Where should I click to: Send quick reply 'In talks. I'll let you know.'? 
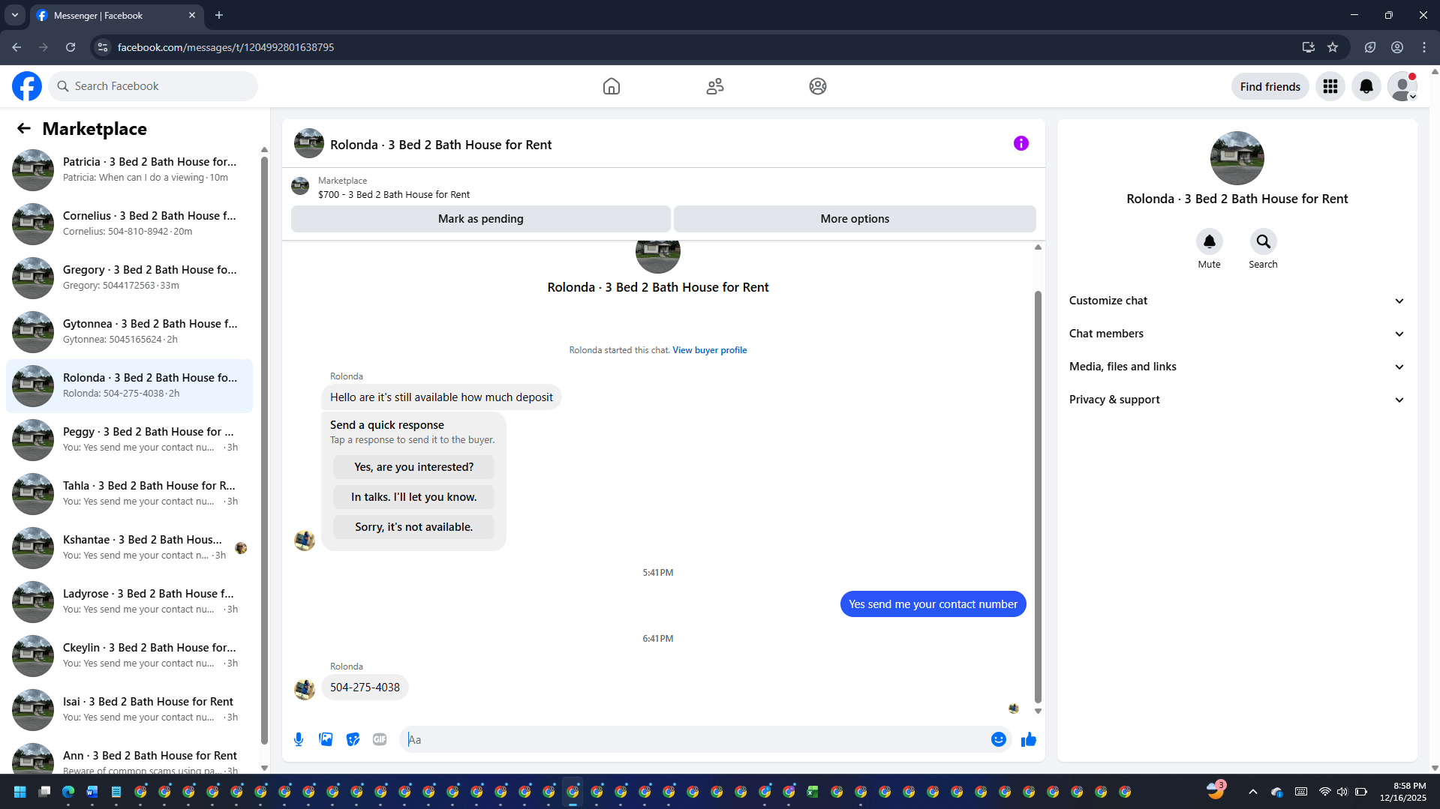point(414,497)
